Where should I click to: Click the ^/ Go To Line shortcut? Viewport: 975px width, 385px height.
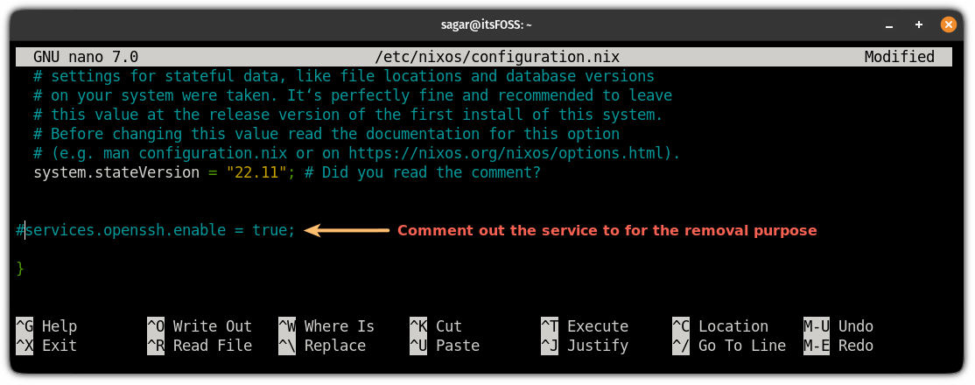click(729, 346)
